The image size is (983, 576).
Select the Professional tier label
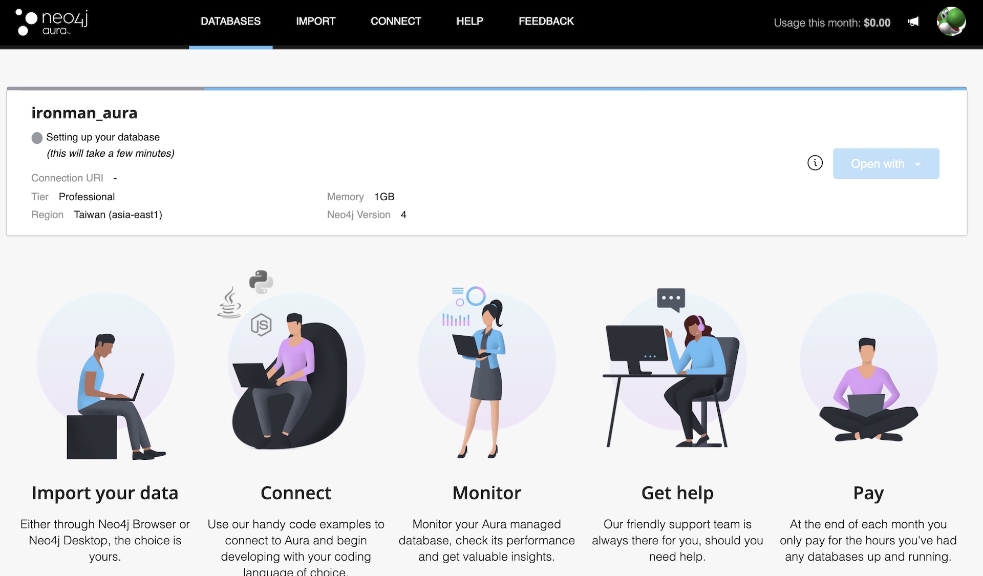click(x=87, y=196)
